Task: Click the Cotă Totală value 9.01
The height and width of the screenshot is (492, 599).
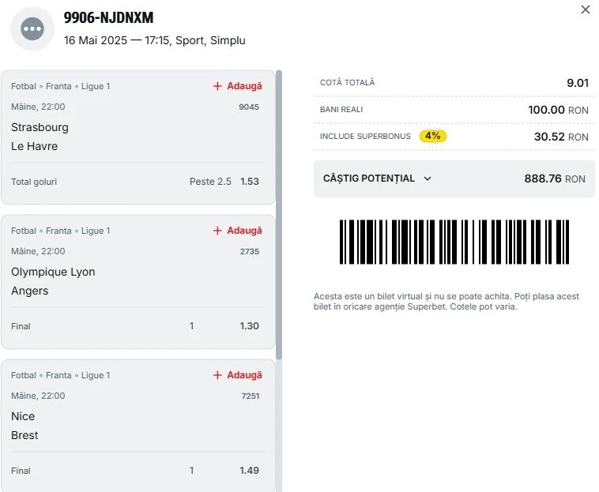Action: point(578,83)
